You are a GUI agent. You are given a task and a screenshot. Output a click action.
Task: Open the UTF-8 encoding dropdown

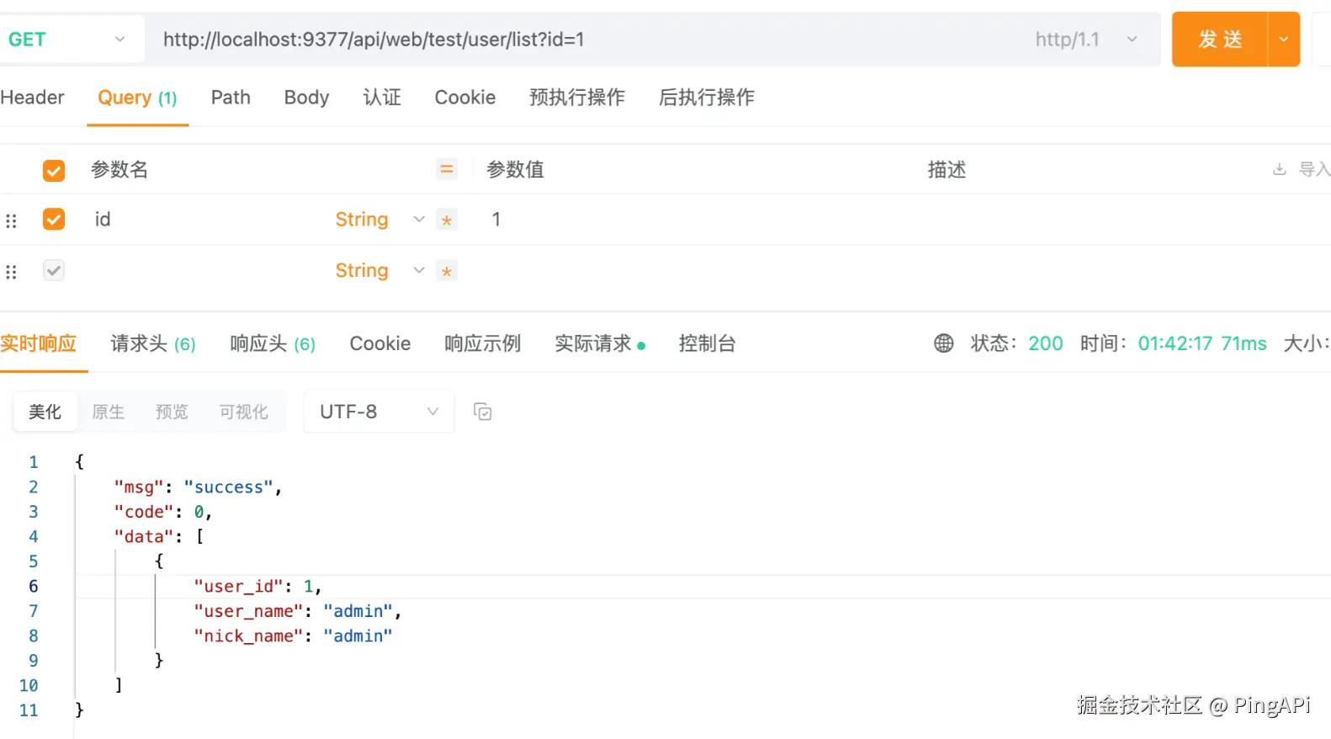pos(379,412)
